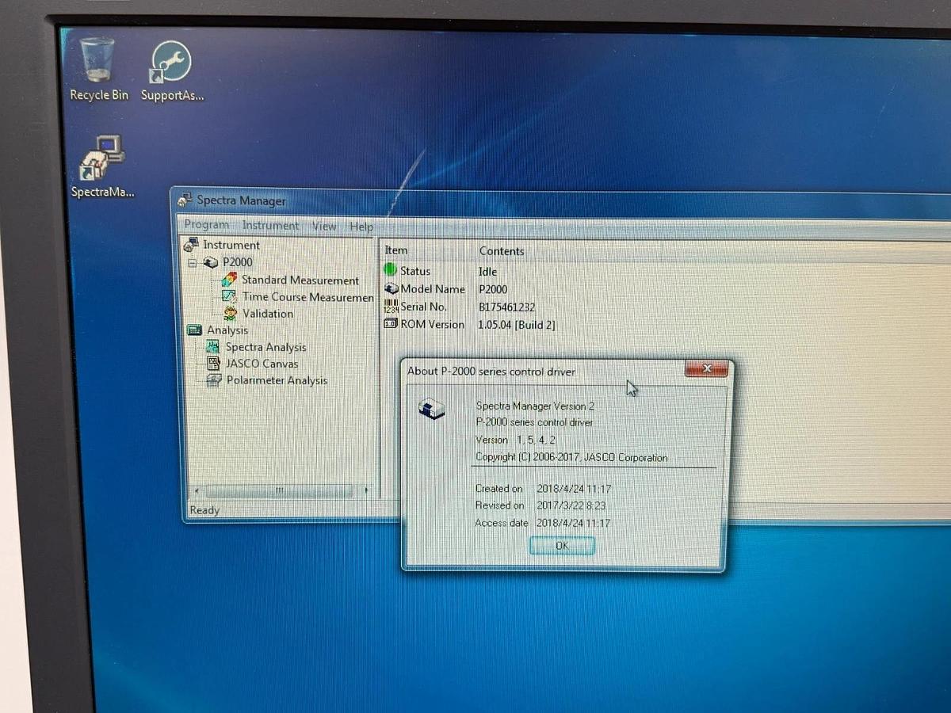This screenshot has height=713, width=951.
Task: Click the Serial No. barcode icon
Action: click(x=391, y=307)
